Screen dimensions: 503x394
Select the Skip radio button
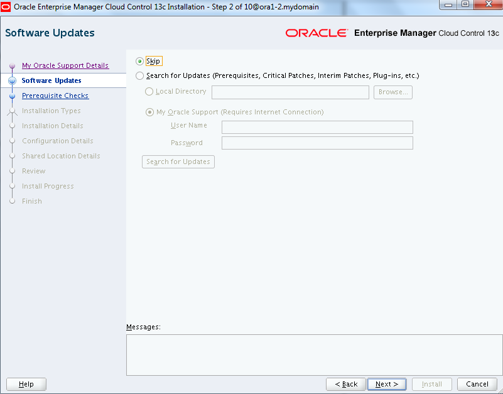coord(139,61)
